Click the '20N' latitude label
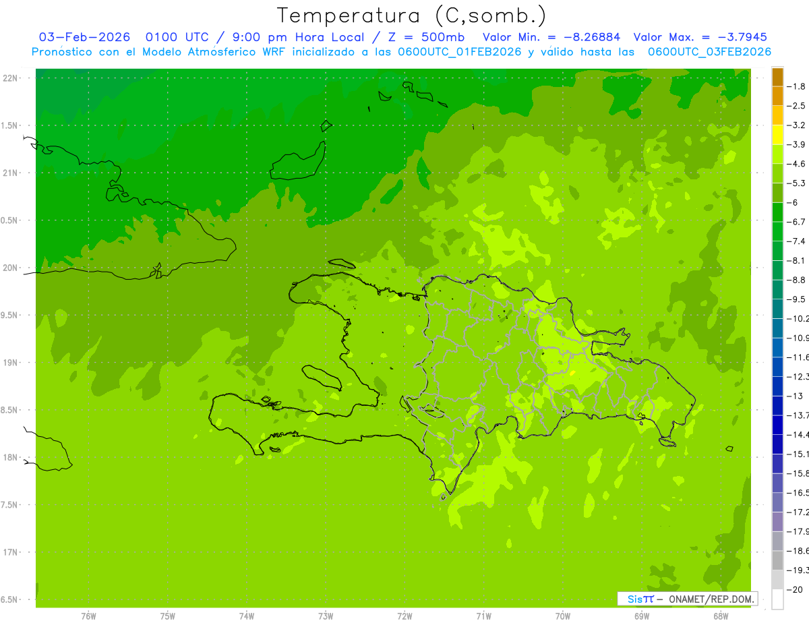The width and height of the screenshot is (809, 625). tap(11, 268)
